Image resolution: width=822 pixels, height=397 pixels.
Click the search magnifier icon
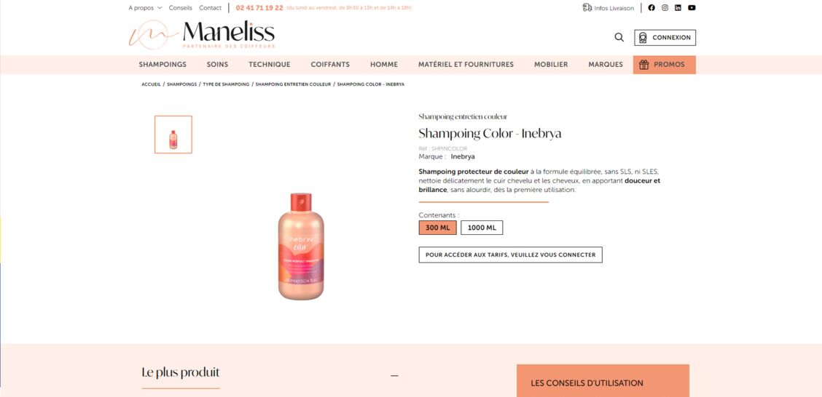tap(619, 38)
